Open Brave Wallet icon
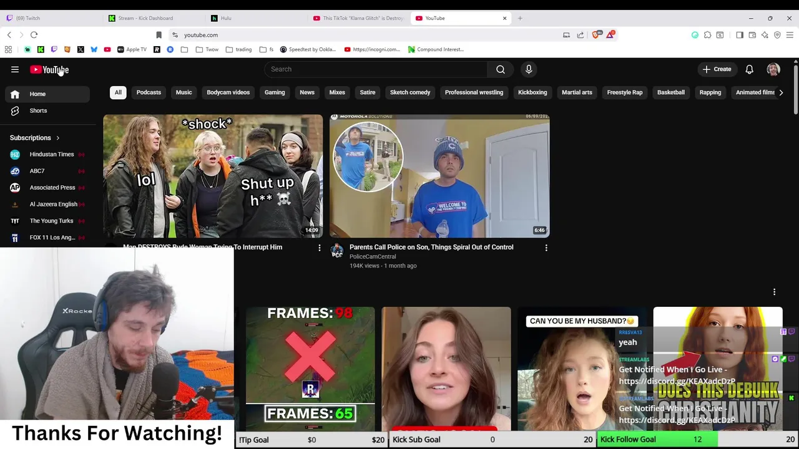Viewport: 799px width, 449px height. pyautogui.click(x=752, y=35)
